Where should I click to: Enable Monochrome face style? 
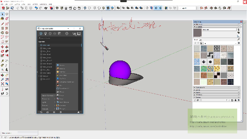click(112, 8)
